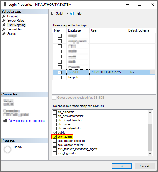Viewport: 158px width, 172px height.
Task: Maximize the Login Properties window
Action: click(140, 4)
